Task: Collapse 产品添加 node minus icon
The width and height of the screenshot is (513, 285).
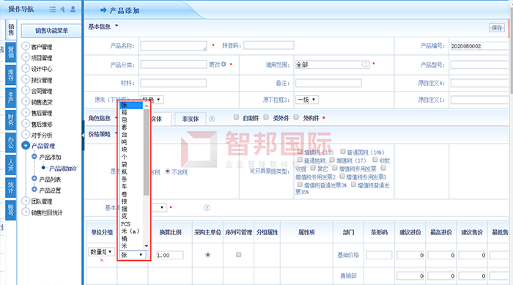Action: click(x=34, y=156)
